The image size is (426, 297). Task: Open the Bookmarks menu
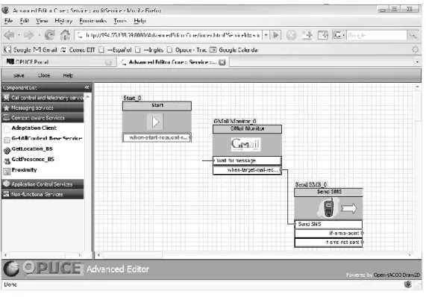point(93,21)
